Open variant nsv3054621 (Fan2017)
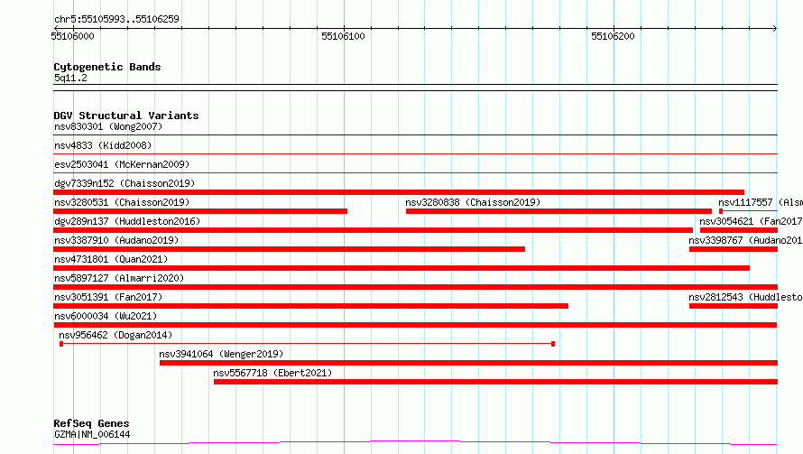This screenshot has width=803, height=454. click(x=752, y=221)
